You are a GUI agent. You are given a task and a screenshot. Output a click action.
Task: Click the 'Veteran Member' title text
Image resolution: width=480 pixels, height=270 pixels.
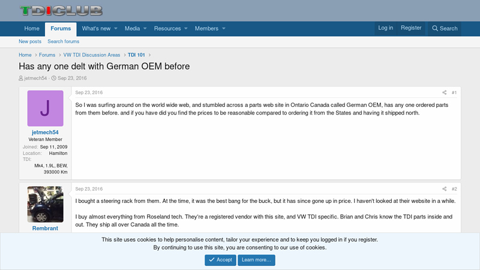(x=46, y=139)
